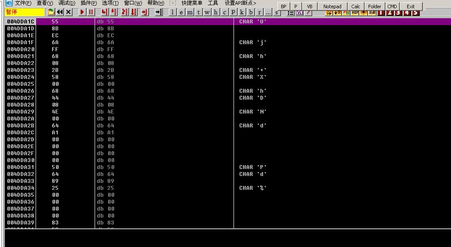The height and width of the screenshot is (247, 451).
Task: Click the red question mark help icon
Action: 308,13
